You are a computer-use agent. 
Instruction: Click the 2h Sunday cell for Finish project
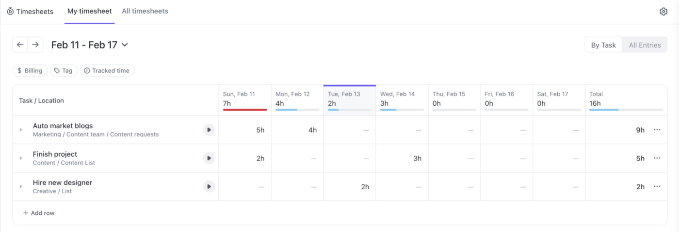(x=245, y=158)
